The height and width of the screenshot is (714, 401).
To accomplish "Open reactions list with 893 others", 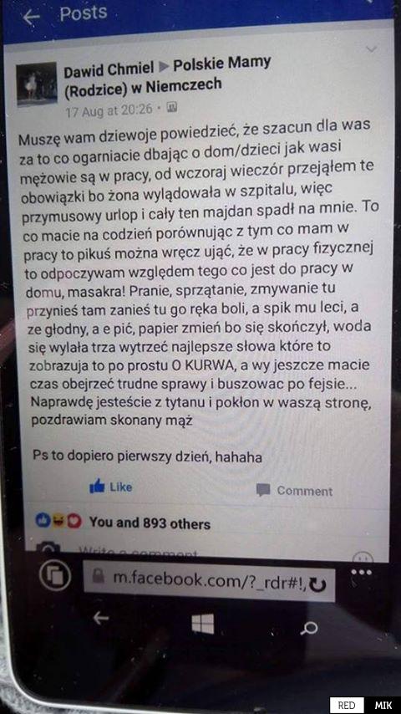I will click(x=150, y=523).
